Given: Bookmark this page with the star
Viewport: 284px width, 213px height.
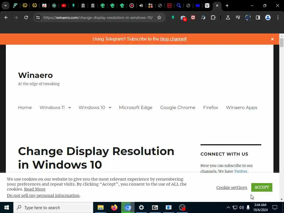Looking at the screenshot, I should point(159,17).
